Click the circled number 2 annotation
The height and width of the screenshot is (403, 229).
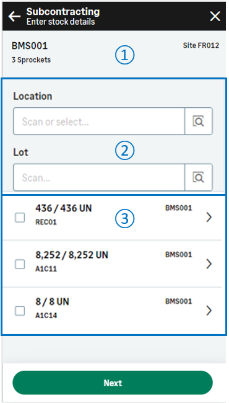(124, 151)
